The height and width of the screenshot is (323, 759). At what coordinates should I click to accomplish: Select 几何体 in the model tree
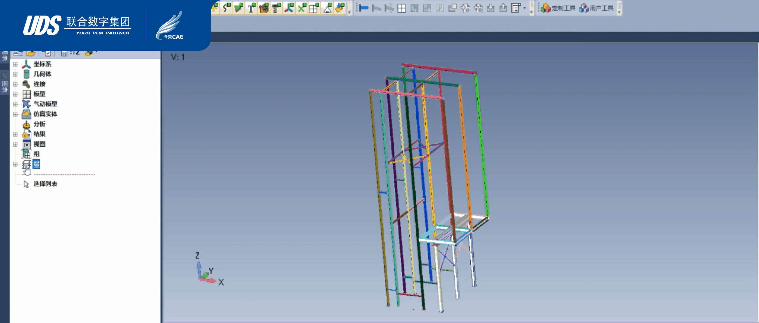[42, 74]
